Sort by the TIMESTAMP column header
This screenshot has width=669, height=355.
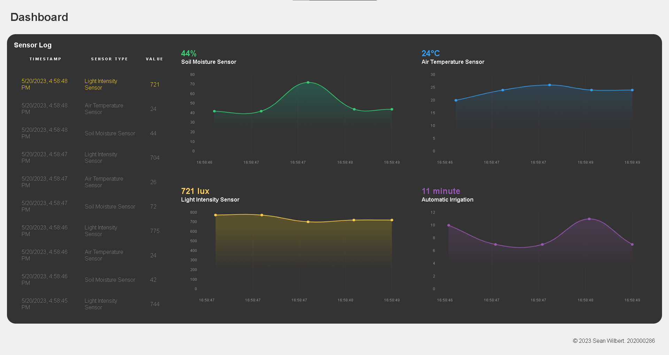click(x=45, y=59)
